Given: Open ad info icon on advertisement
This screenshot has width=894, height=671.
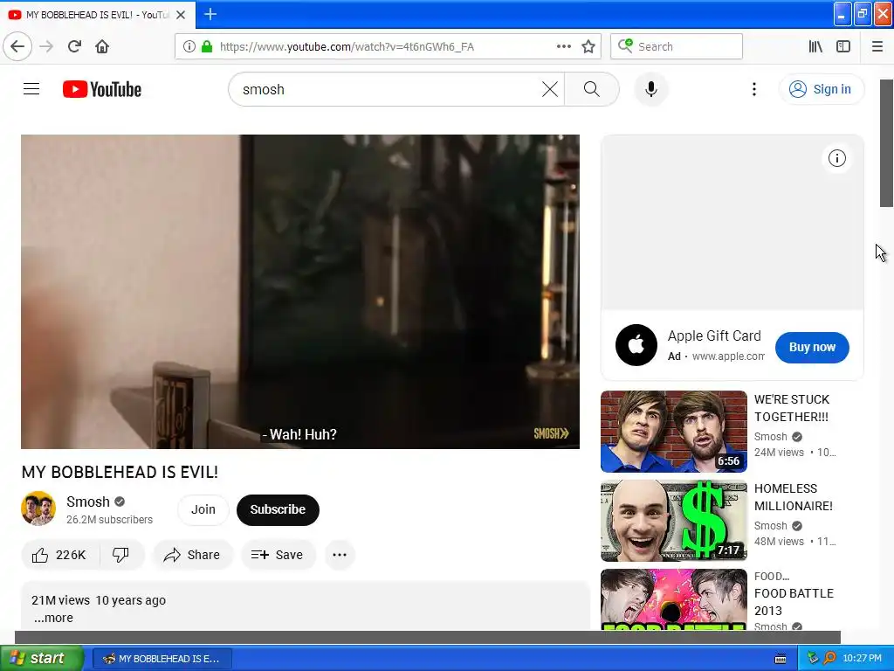Looking at the screenshot, I should pos(836,159).
